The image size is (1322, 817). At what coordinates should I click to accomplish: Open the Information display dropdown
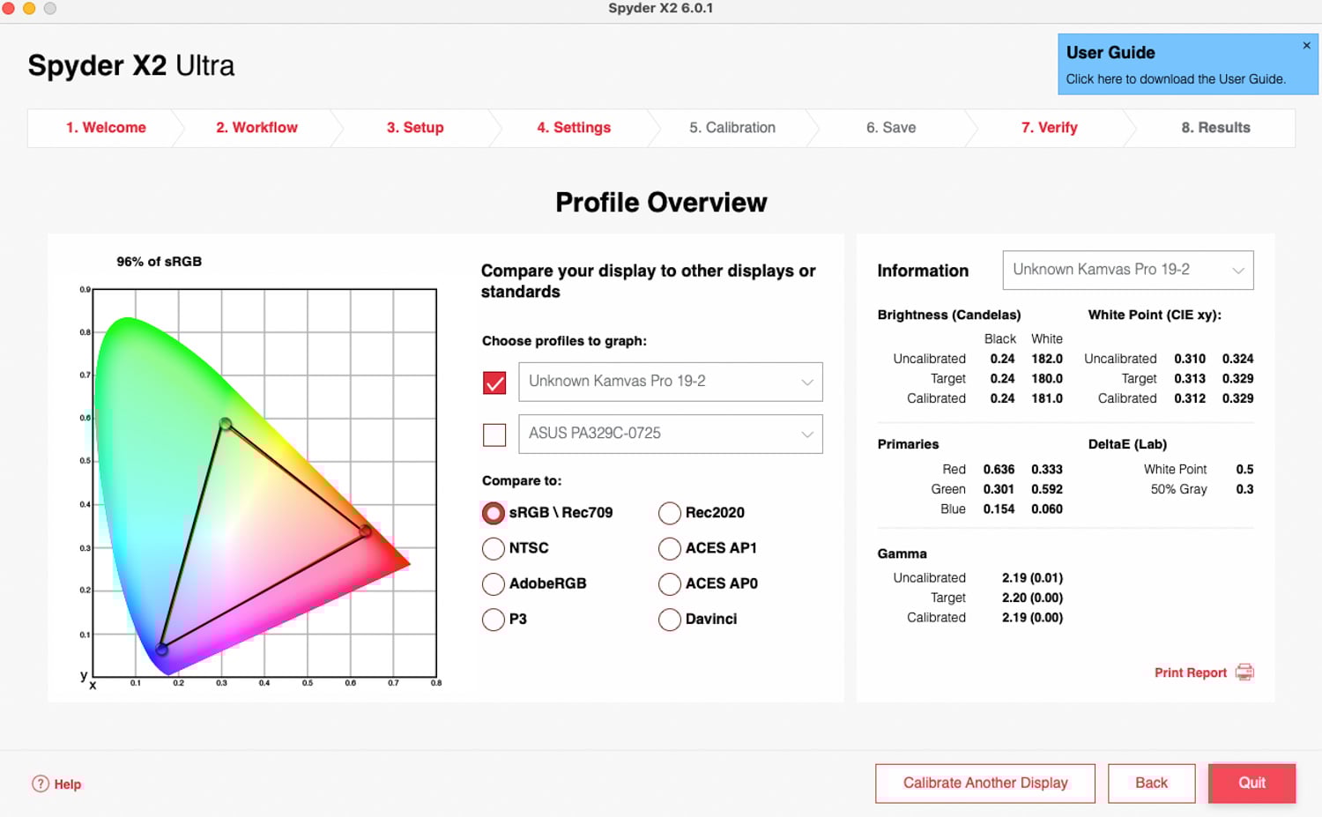click(x=1127, y=271)
